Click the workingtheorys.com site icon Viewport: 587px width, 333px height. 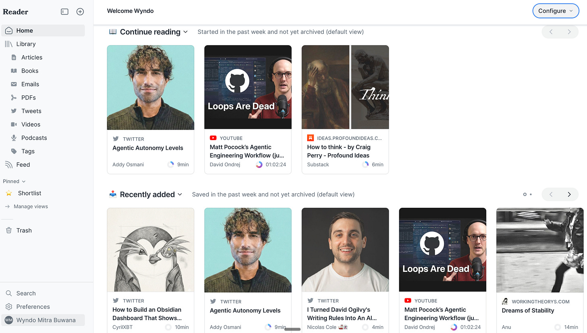pyautogui.click(x=505, y=301)
